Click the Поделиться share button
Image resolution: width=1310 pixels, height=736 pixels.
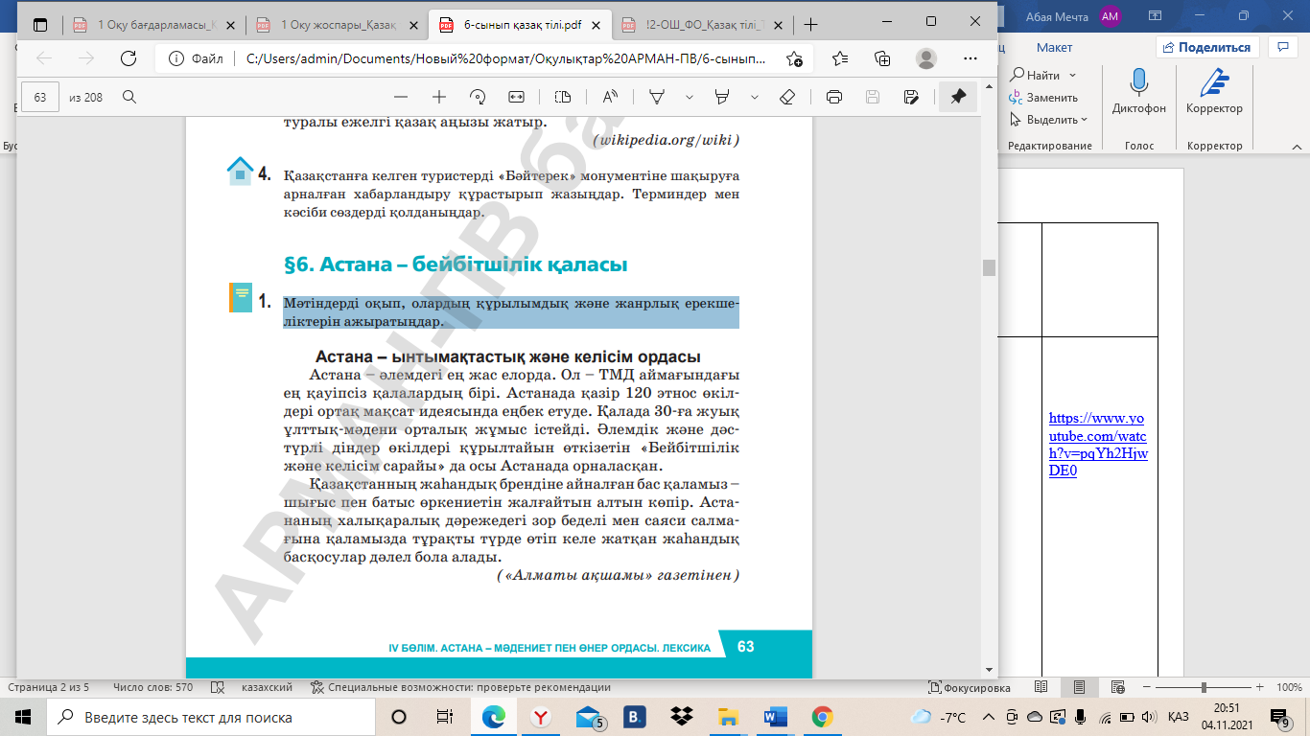(1206, 47)
